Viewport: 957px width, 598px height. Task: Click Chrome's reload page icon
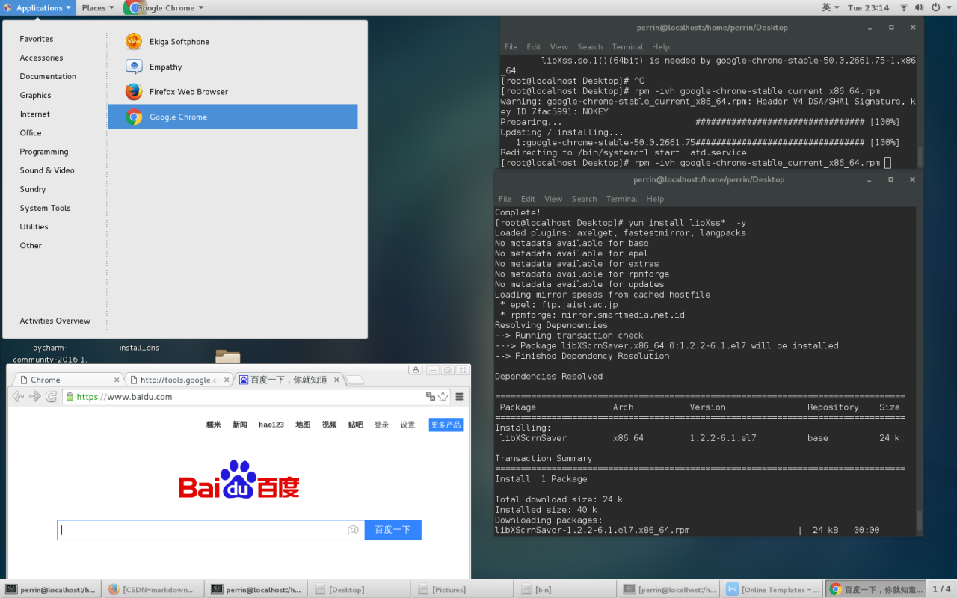coord(51,397)
